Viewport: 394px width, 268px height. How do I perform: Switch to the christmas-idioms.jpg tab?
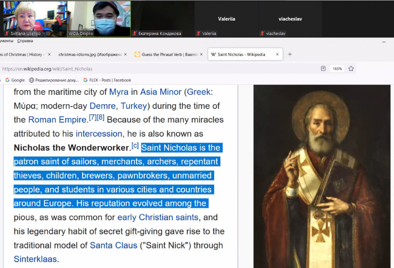coord(90,55)
